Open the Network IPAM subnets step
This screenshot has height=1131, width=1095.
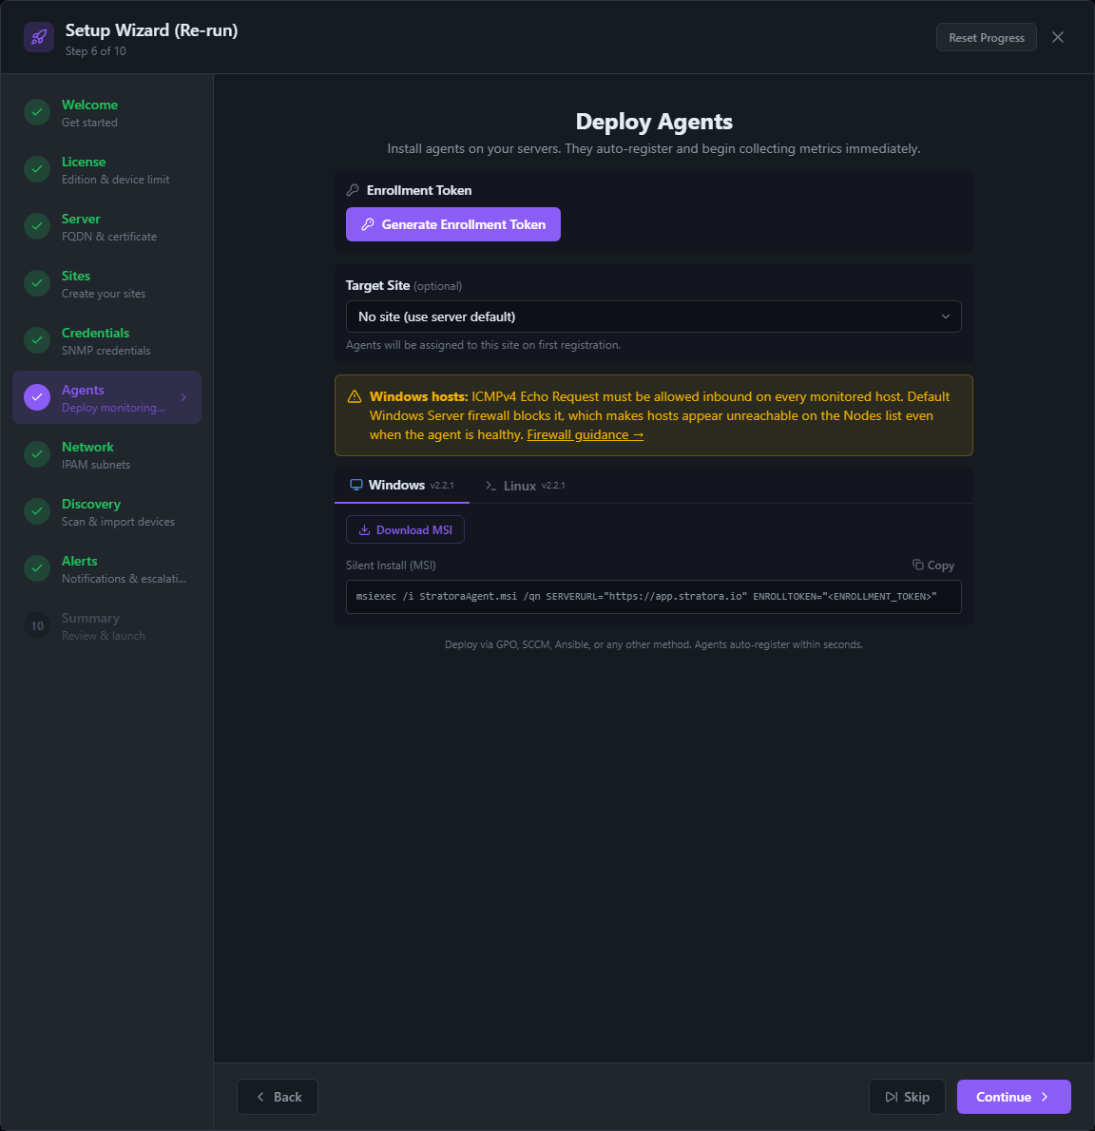click(x=106, y=454)
